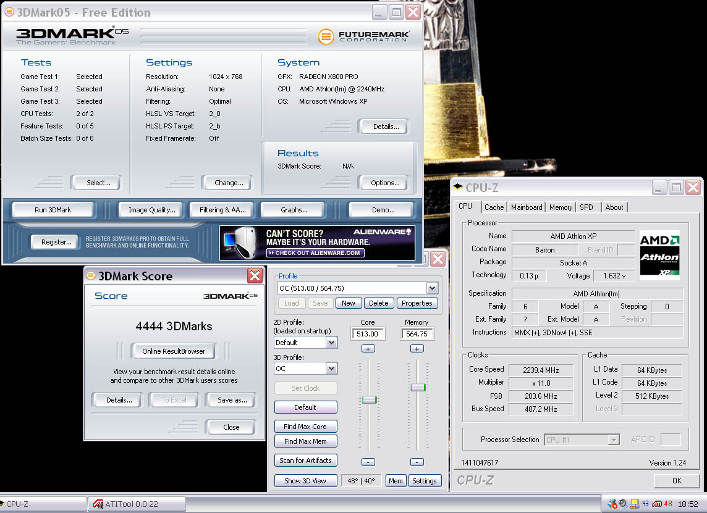Delete the current ATITool profile

379,303
